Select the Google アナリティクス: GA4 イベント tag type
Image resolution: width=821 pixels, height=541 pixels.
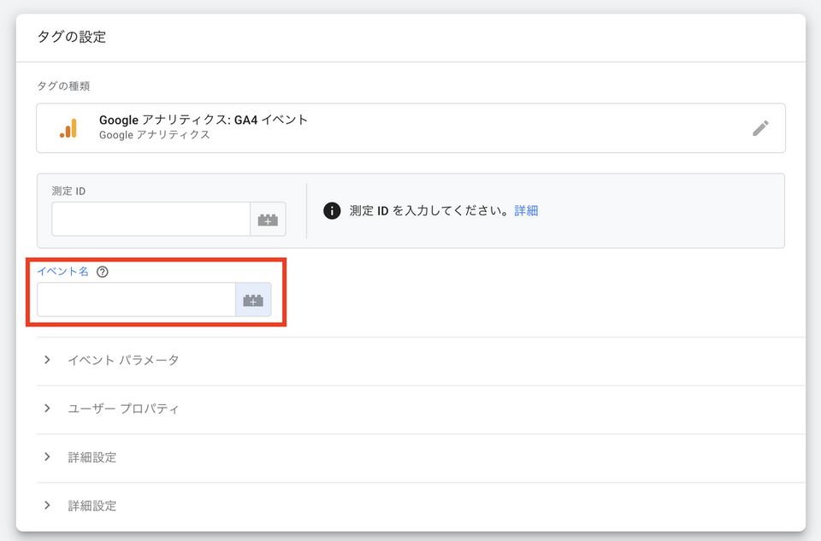(x=204, y=121)
